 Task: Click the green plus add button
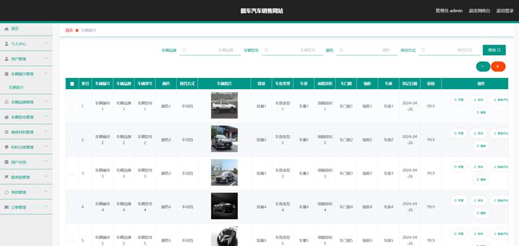[x=483, y=67]
